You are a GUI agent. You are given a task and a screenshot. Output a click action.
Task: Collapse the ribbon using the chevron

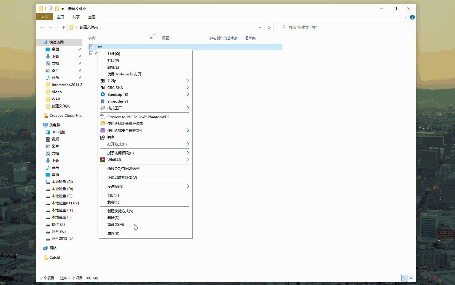coord(406,17)
